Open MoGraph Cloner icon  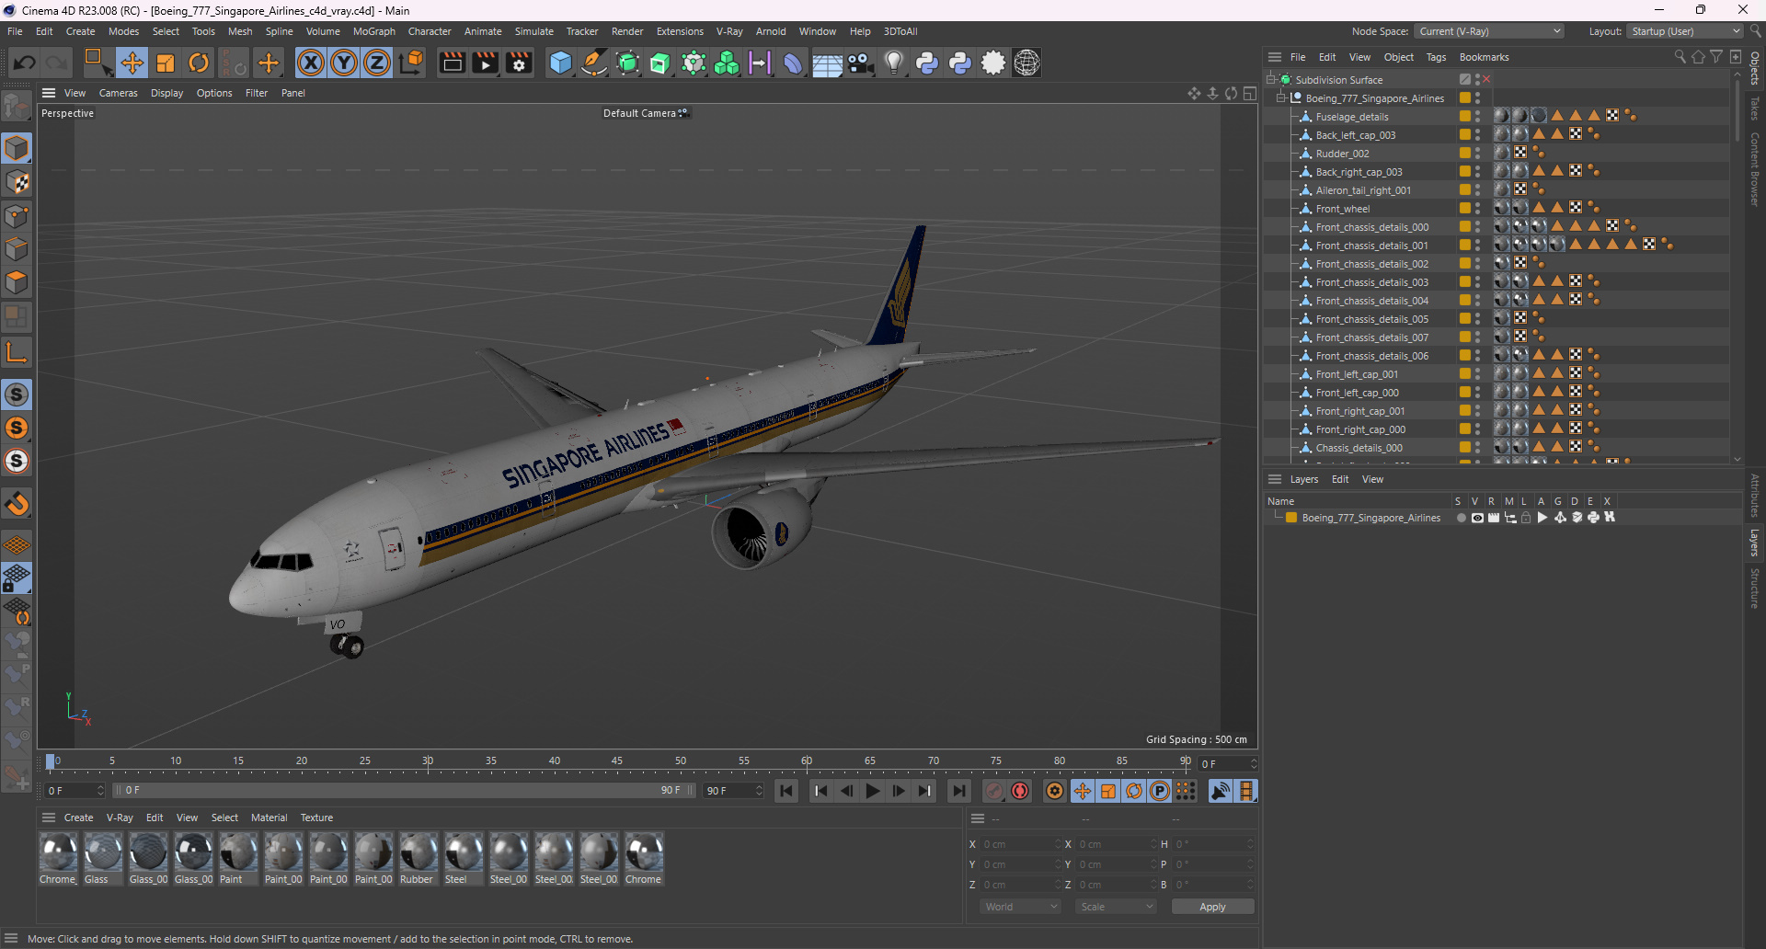pos(727,63)
